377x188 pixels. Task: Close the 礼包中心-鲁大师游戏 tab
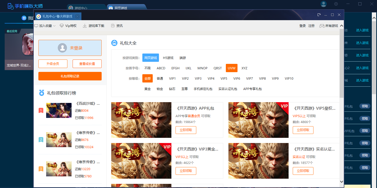(77, 17)
